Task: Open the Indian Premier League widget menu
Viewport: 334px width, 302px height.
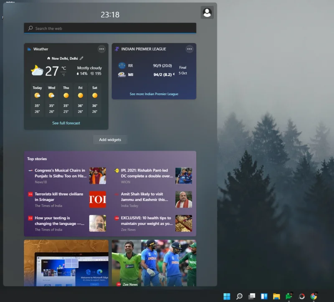Action: [190, 49]
